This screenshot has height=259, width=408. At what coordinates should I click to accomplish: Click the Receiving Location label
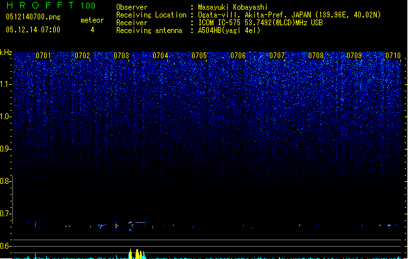pyautogui.click(x=151, y=15)
